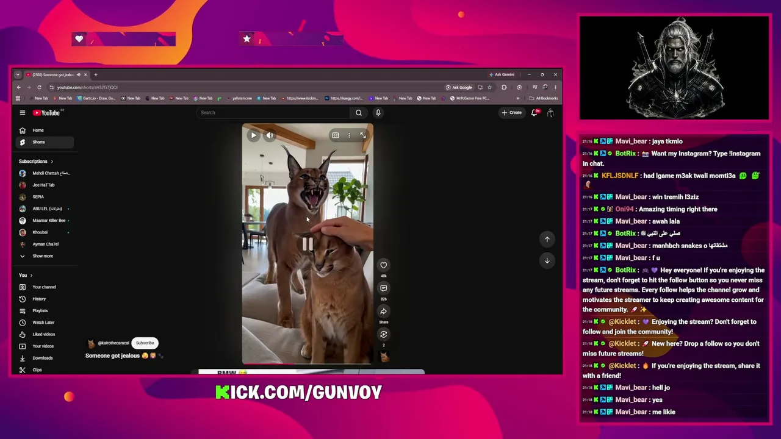Open the comments for the Short

(384, 288)
